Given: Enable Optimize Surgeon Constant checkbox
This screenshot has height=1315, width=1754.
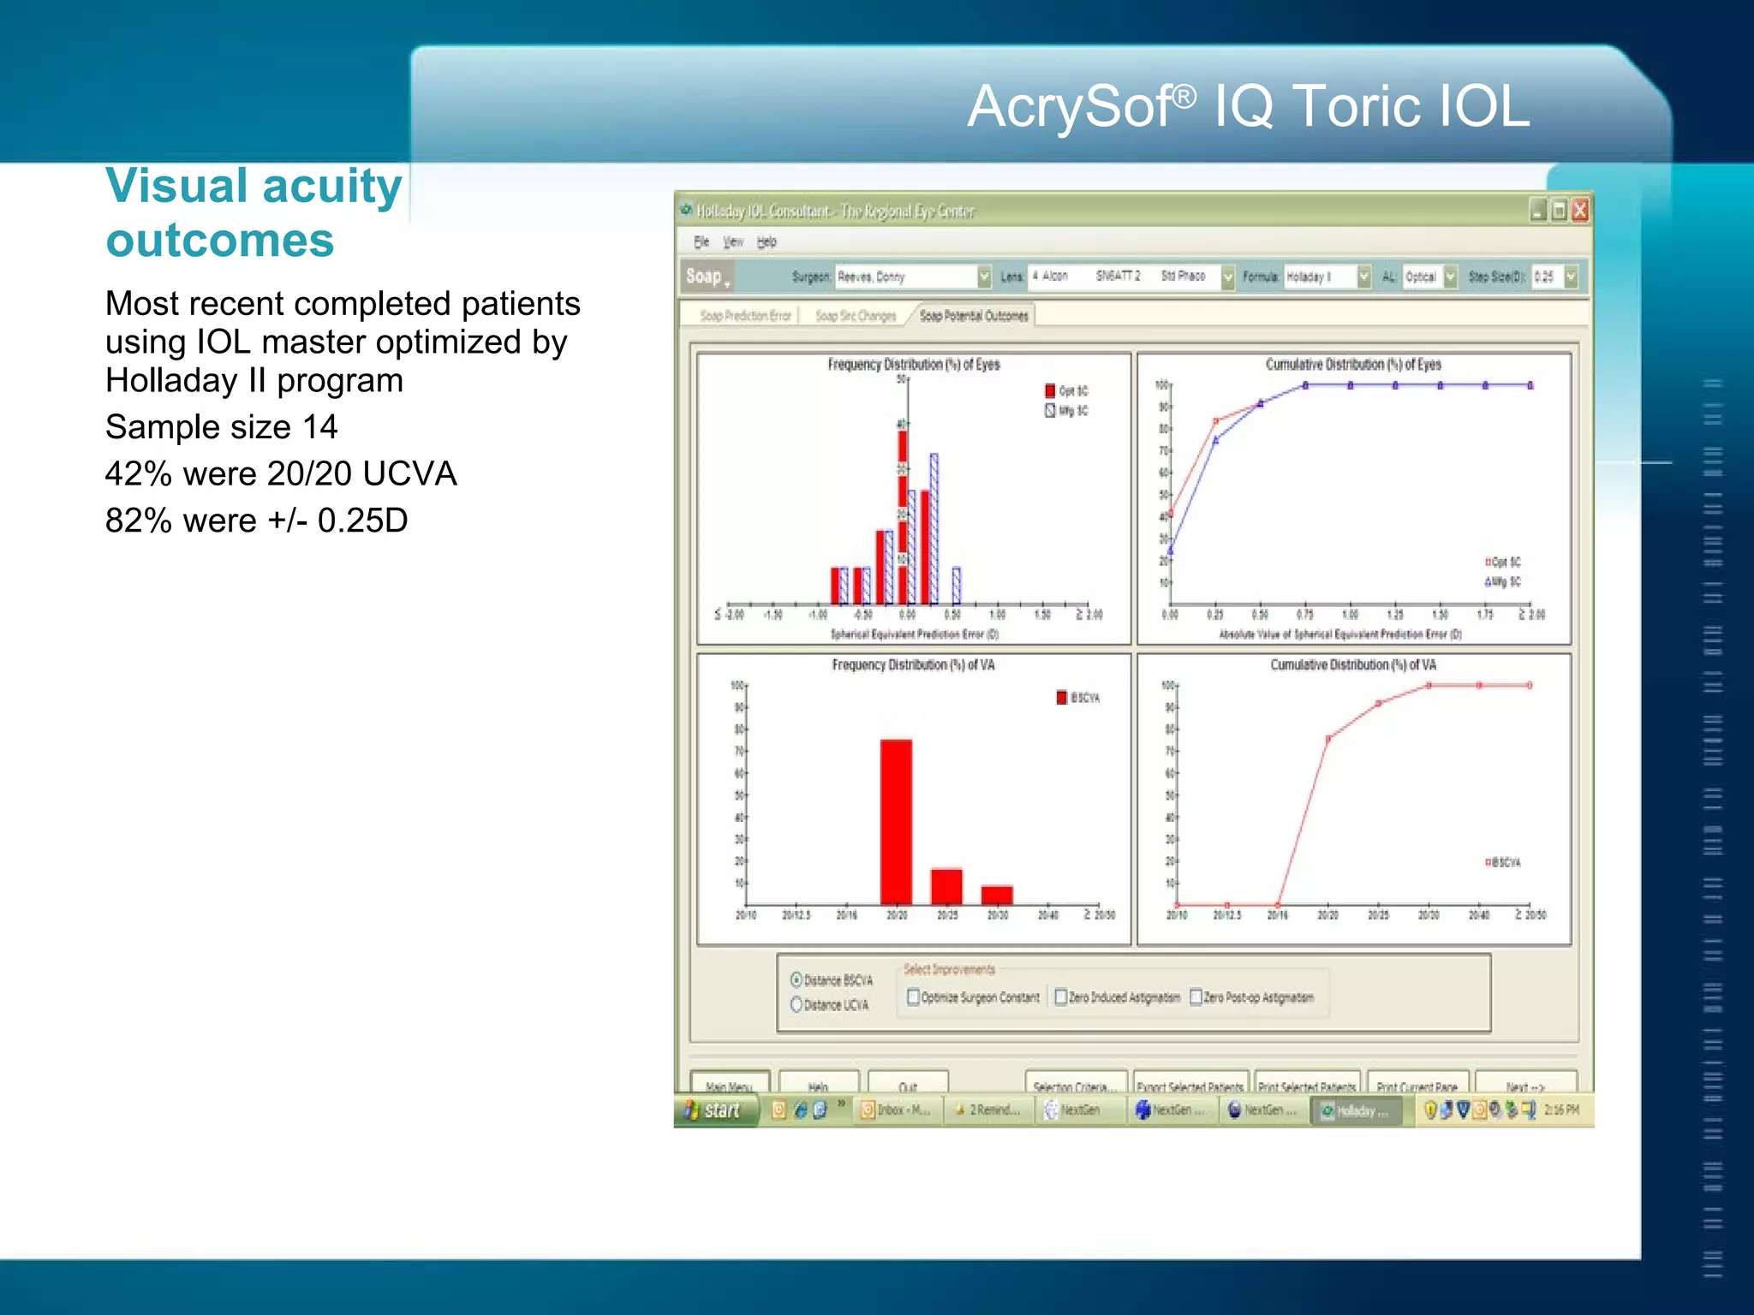Looking at the screenshot, I should pyautogui.click(x=913, y=997).
